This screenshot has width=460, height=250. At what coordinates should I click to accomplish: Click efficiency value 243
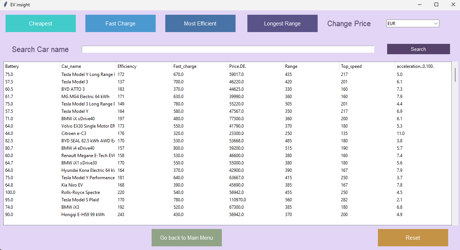(x=121, y=215)
